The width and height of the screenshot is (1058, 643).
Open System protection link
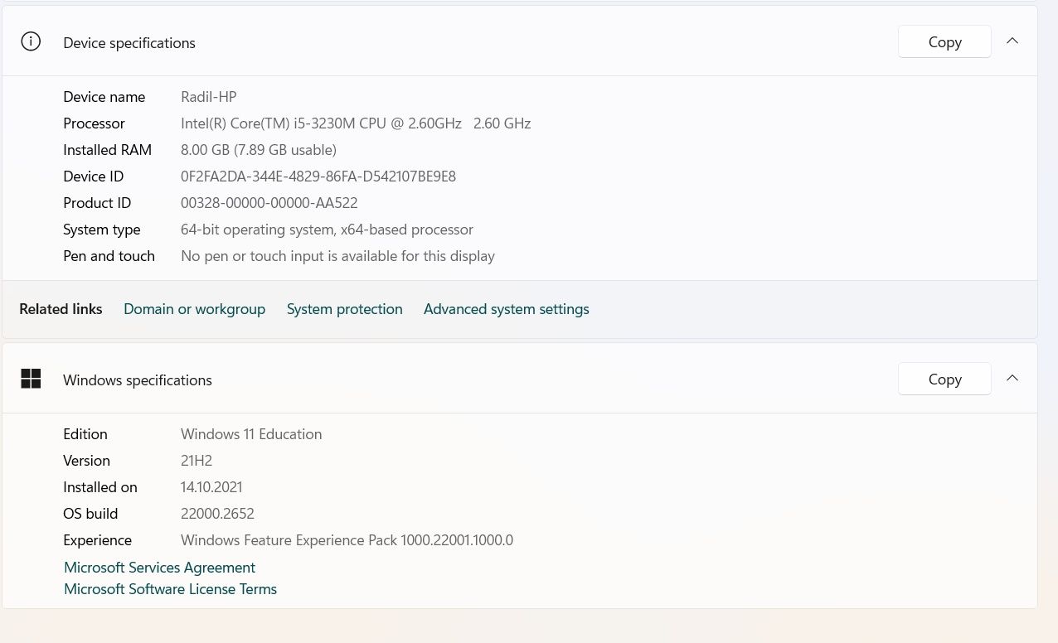(x=344, y=309)
